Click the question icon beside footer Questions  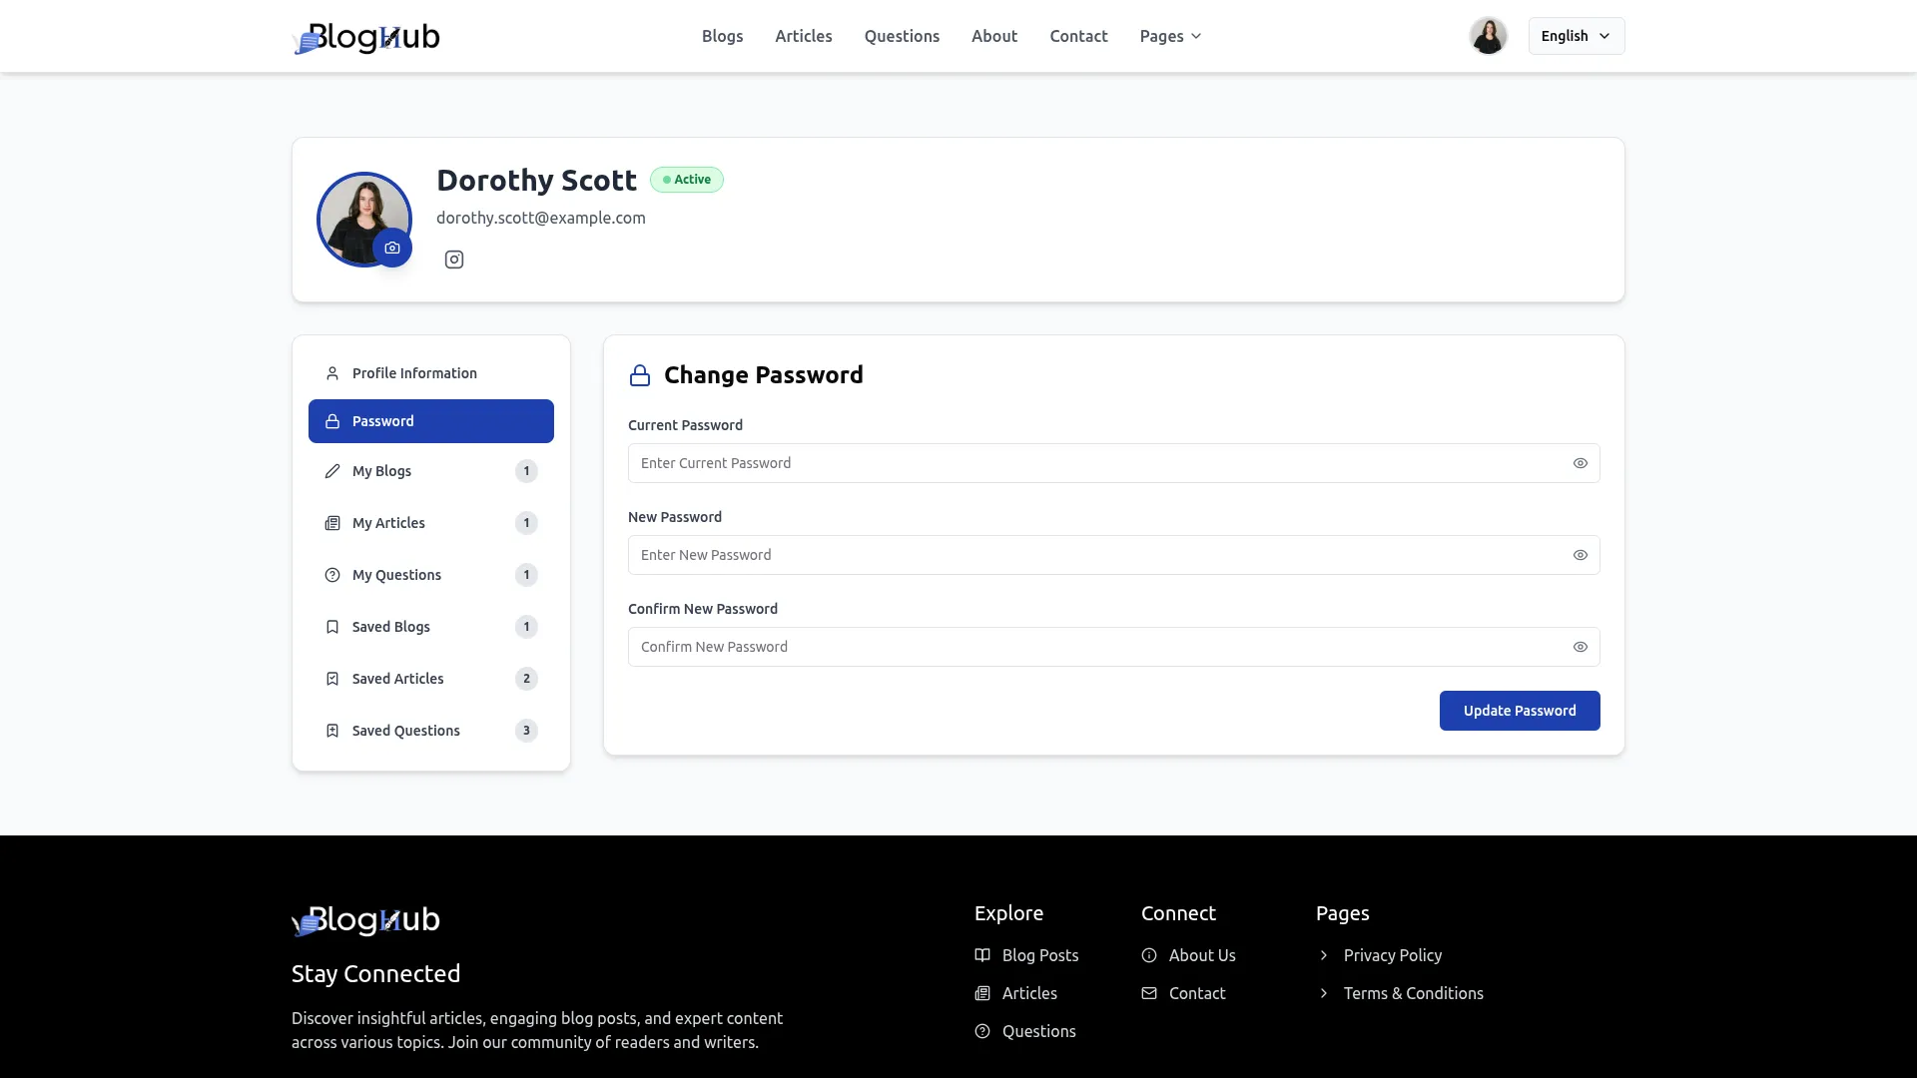[982, 1031]
